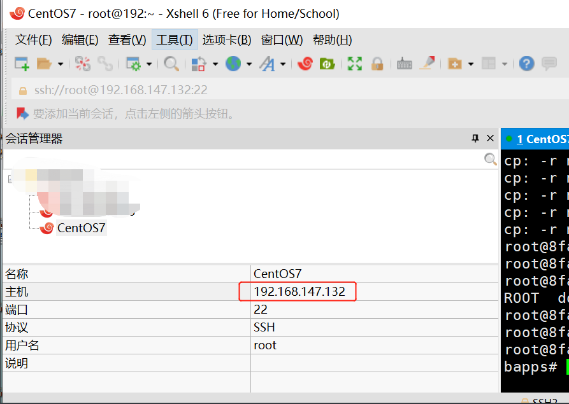569x404 pixels.
Task: Click the speech bubble feedback icon
Action: point(549,64)
